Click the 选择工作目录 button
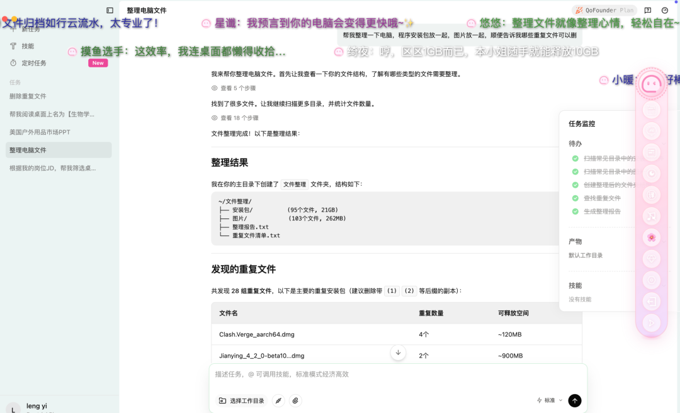680x413 pixels. 242,400
